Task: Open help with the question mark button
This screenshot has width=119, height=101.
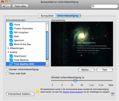Action: pyautogui.click(x=113, y=94)
